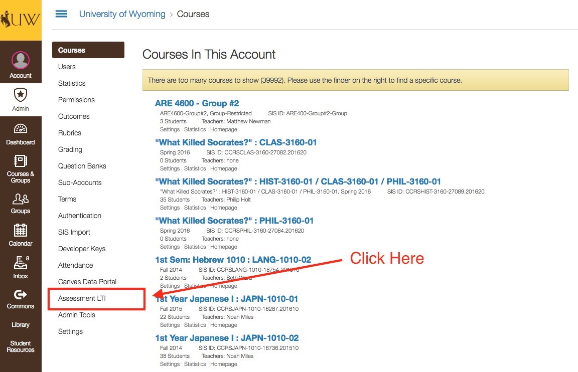Click the UW logo
Screen dimensions: 578x372
(x=21, y=20)
